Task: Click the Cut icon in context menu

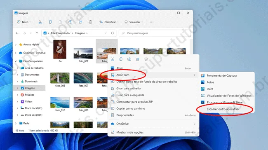Action: [113, 59]
